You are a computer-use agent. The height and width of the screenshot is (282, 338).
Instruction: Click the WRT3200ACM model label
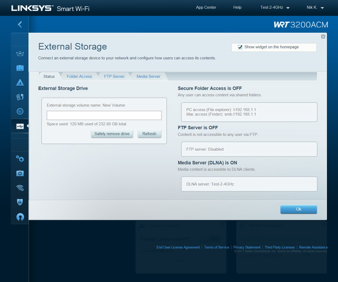[x=301, y=25]
